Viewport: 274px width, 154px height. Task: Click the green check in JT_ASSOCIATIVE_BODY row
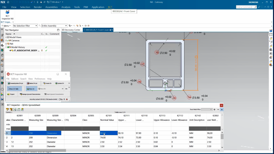46,51
